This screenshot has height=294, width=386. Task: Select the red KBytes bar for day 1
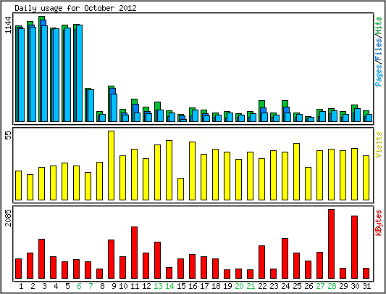[x=18, y=269]
